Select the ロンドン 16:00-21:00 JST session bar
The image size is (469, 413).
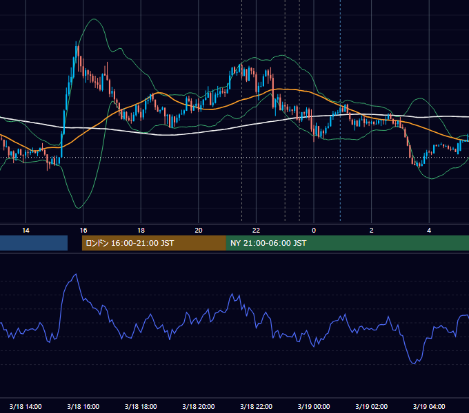point(154,243)
